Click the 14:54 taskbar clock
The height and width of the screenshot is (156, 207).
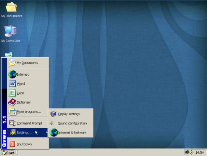coord(200,152)
